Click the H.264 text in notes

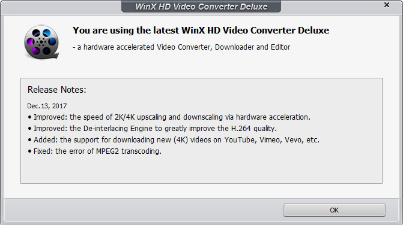coord(241,129)
